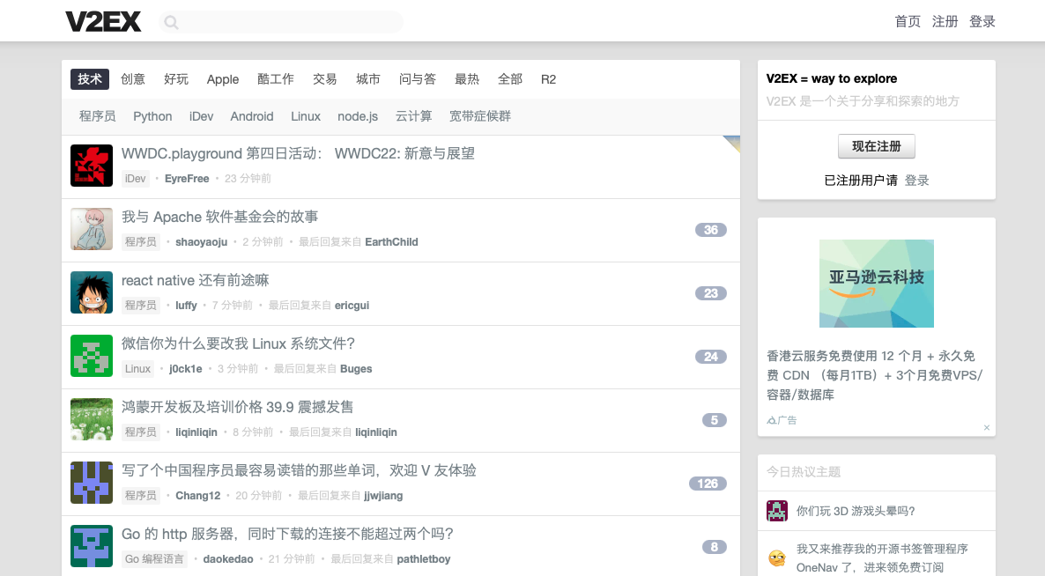
Task: Click the 亚马逊云科技 ad banner image
Action: 877,284
